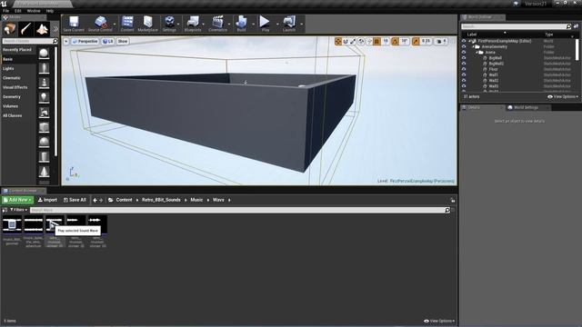The height and width of the screenshot is (327, 582).
Task: Select Paint mode brush icon
Action: 25,29
